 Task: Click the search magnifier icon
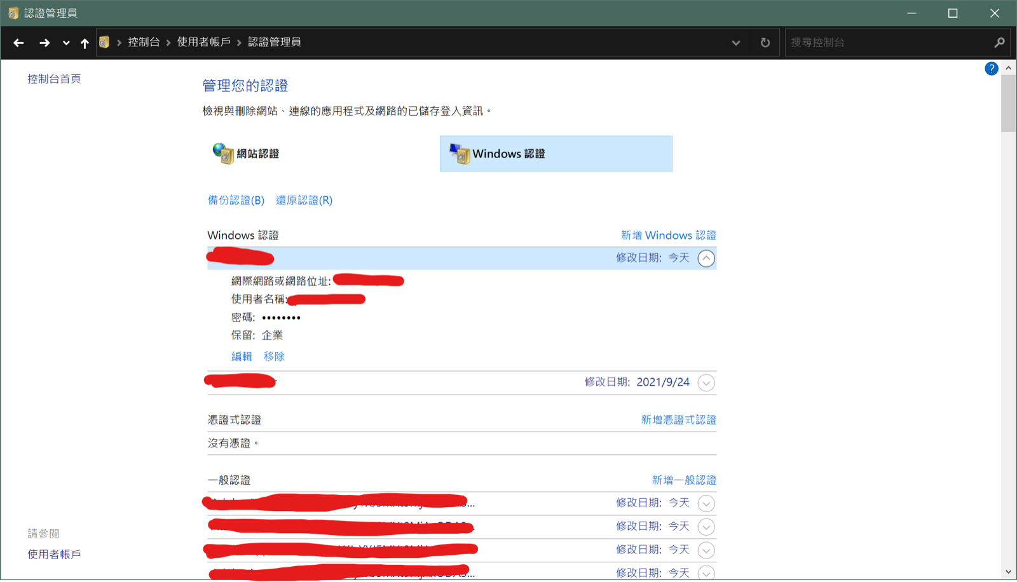pyautogui.click(x=1000, y=43)
